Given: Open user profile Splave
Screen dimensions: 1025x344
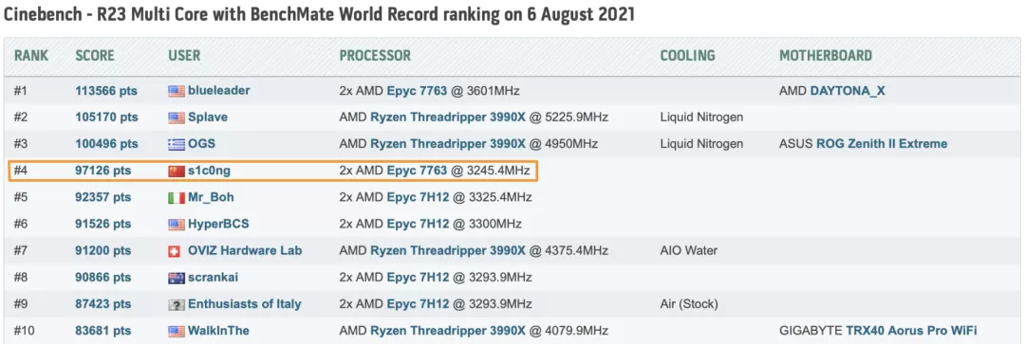Looking at the screenshot, I should (208, 118).
